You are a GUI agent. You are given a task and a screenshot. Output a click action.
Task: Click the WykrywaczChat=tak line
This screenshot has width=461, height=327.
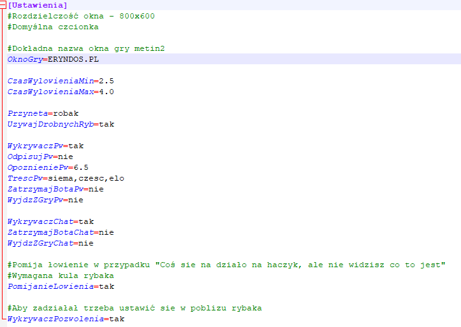click(x=50, y=221)
